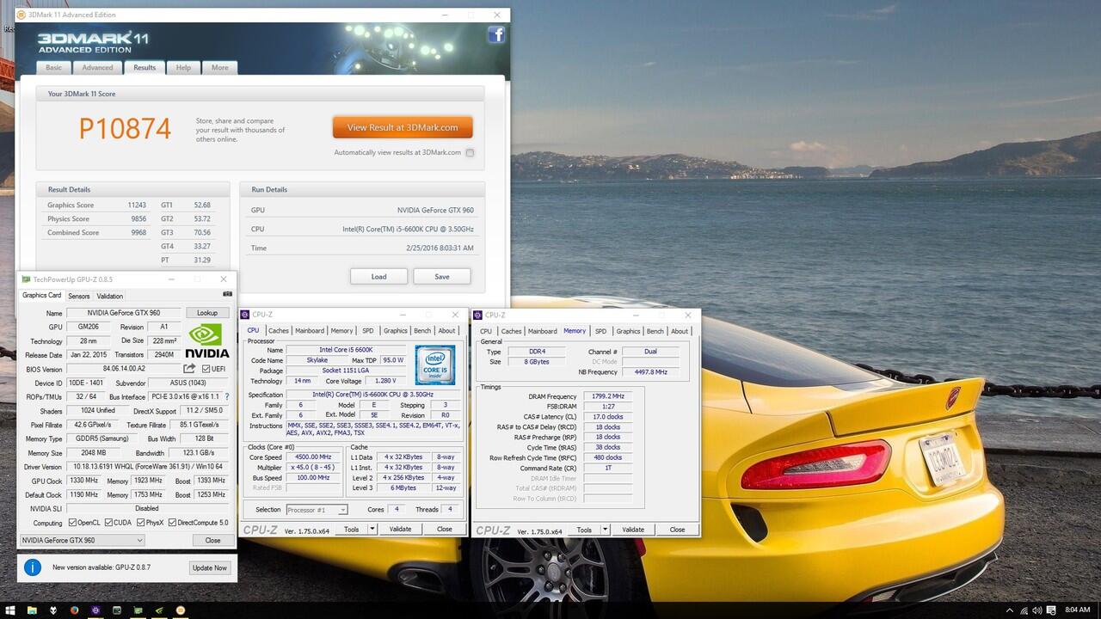Open Bench tab in CPU-Z CPU window

[422, 330]
